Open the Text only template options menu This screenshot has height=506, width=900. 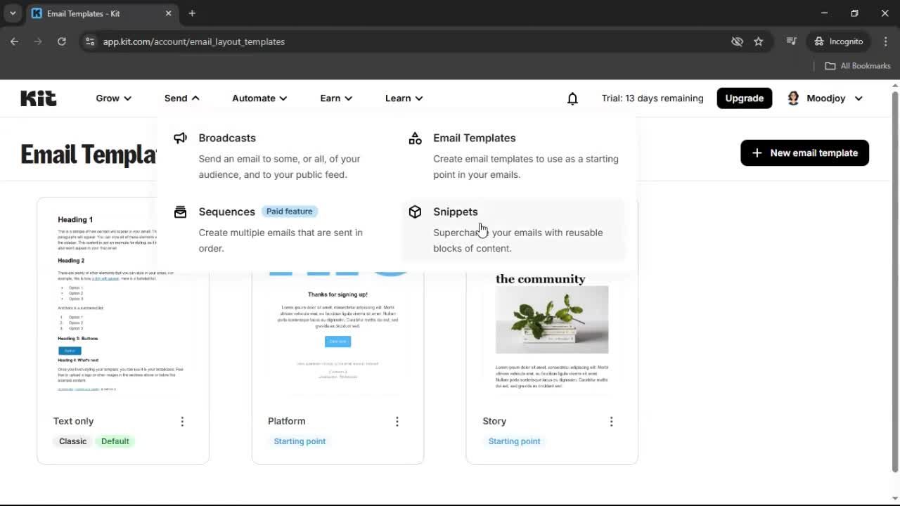coord(182,421)
